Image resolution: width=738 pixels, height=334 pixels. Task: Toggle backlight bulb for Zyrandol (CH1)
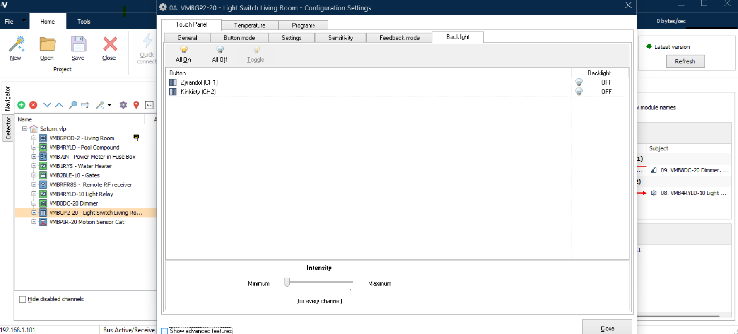(579, 82)
